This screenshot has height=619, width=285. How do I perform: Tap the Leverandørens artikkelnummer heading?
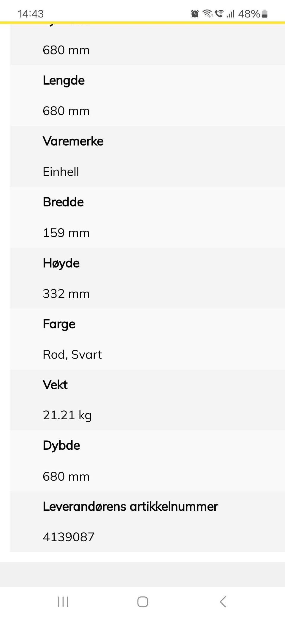click(130, 506)
